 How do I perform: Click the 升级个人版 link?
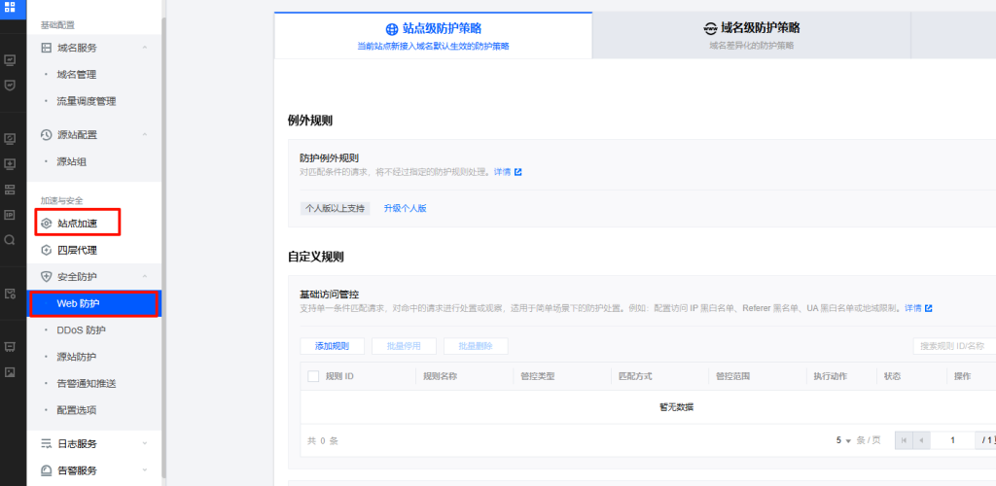point(406,208)
